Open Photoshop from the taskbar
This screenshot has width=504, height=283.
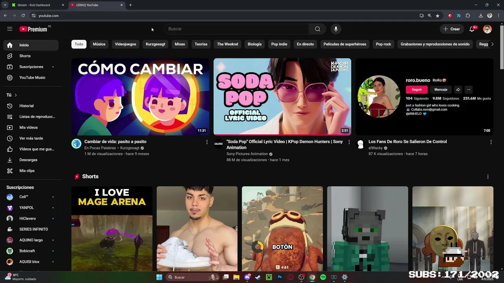point(280,277)
